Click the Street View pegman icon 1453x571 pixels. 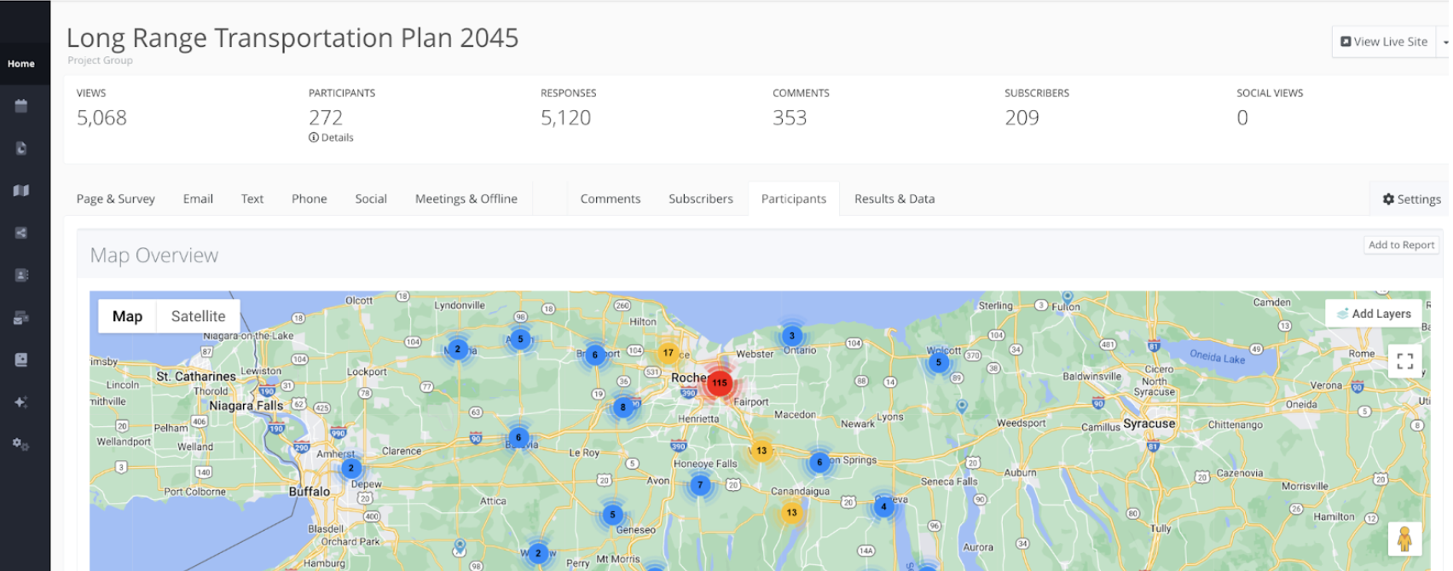coord(1404,539)
